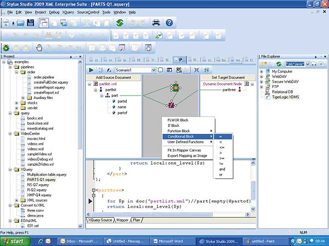
Task: Click the green refresh icon in File Explorer
Action: click(x=279, y=64)
